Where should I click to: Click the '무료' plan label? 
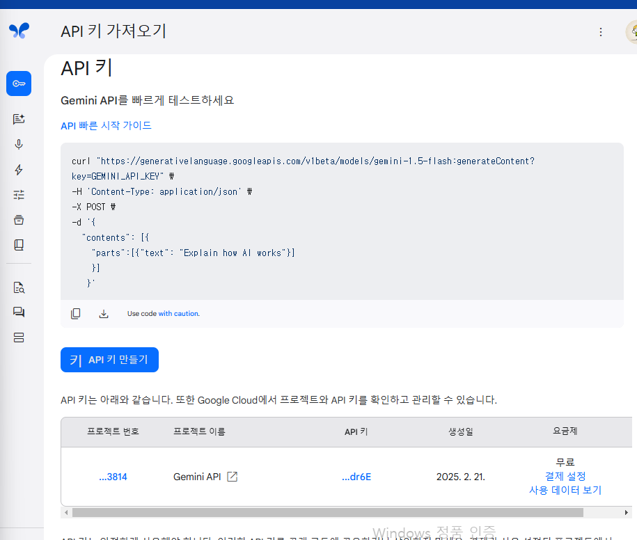[x=565, y=462]
